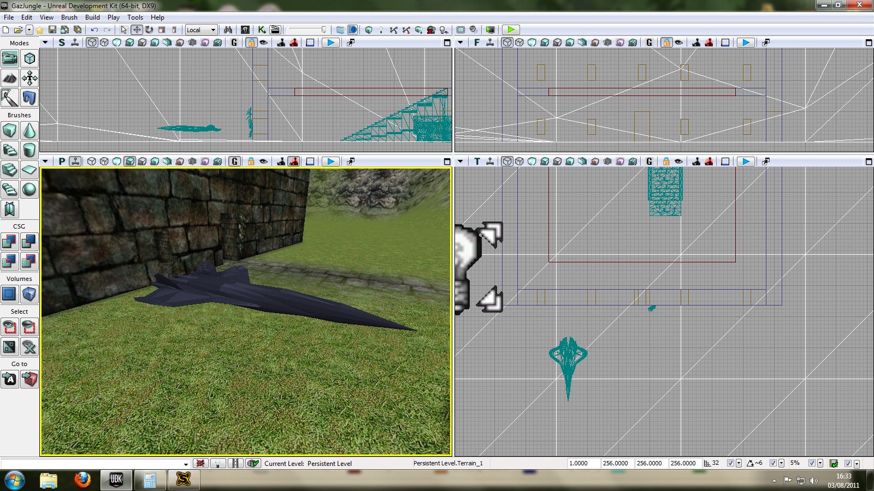874x491 pixels.
Task: Select the Camera mode tool
Action: (10, 58)
